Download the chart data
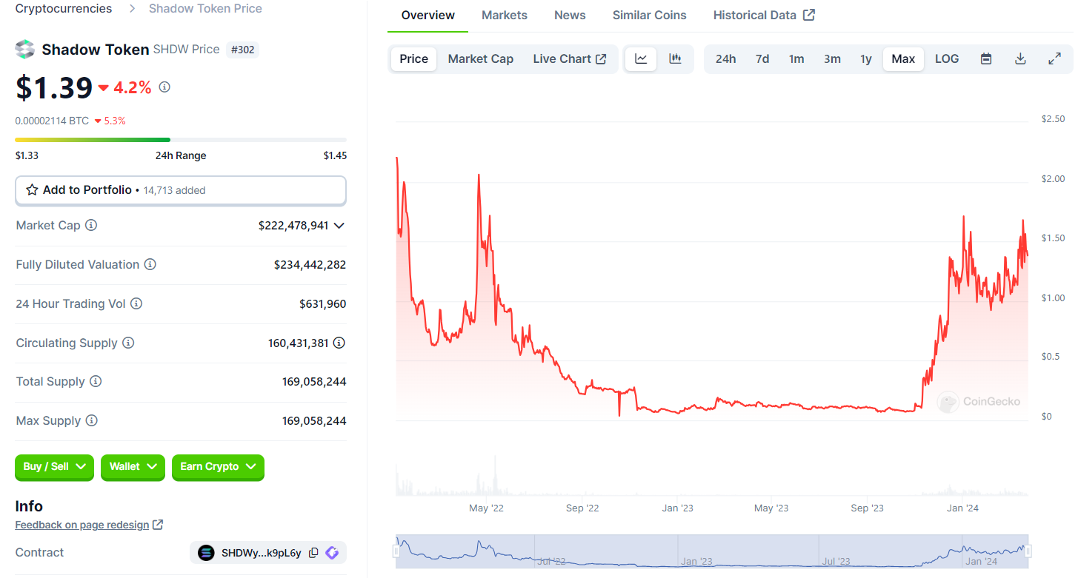 tap(1020, 58)
